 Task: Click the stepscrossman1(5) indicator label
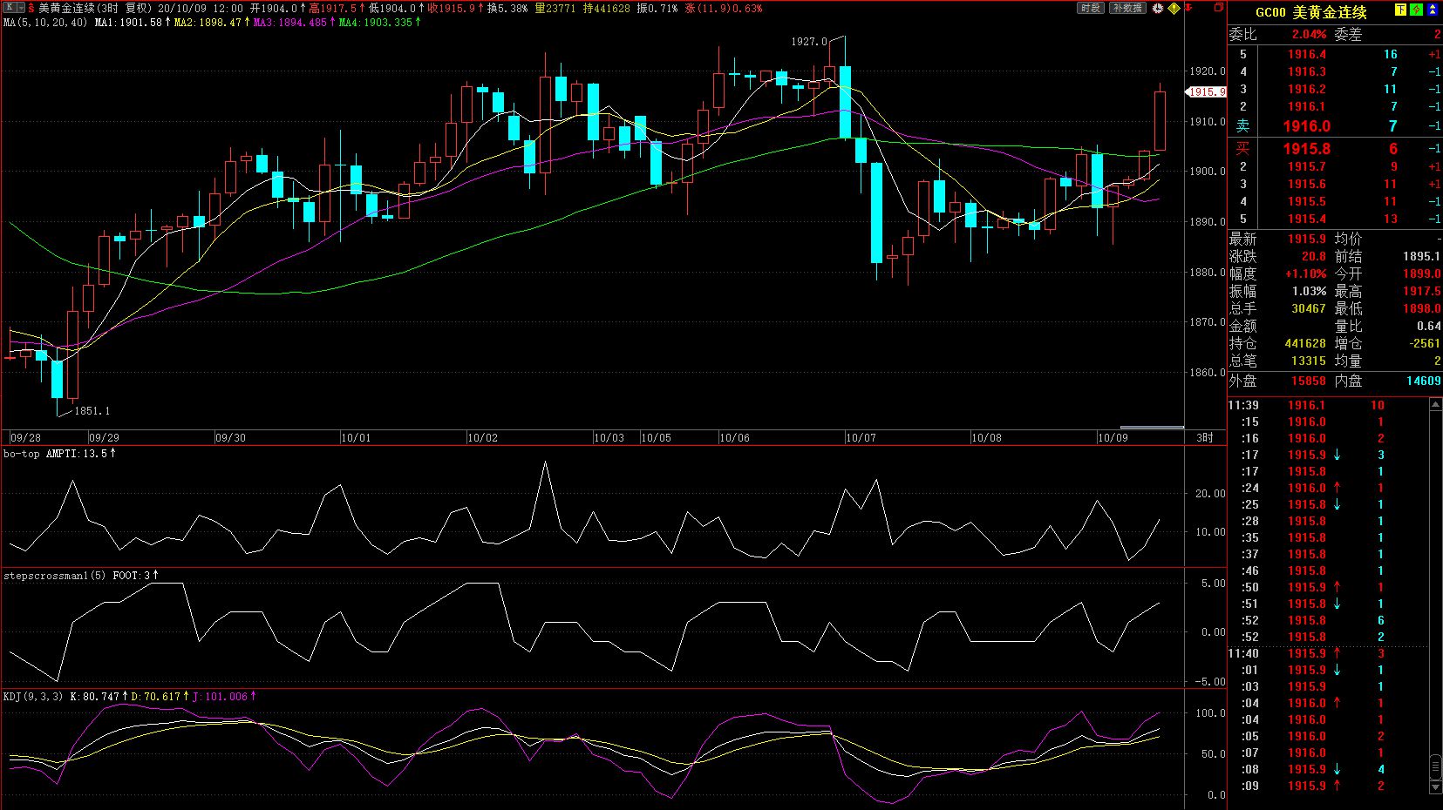tap(54, 576)
